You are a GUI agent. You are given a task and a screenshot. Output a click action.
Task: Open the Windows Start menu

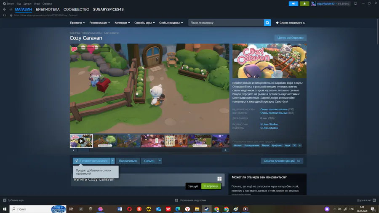(x=5, y=209)
